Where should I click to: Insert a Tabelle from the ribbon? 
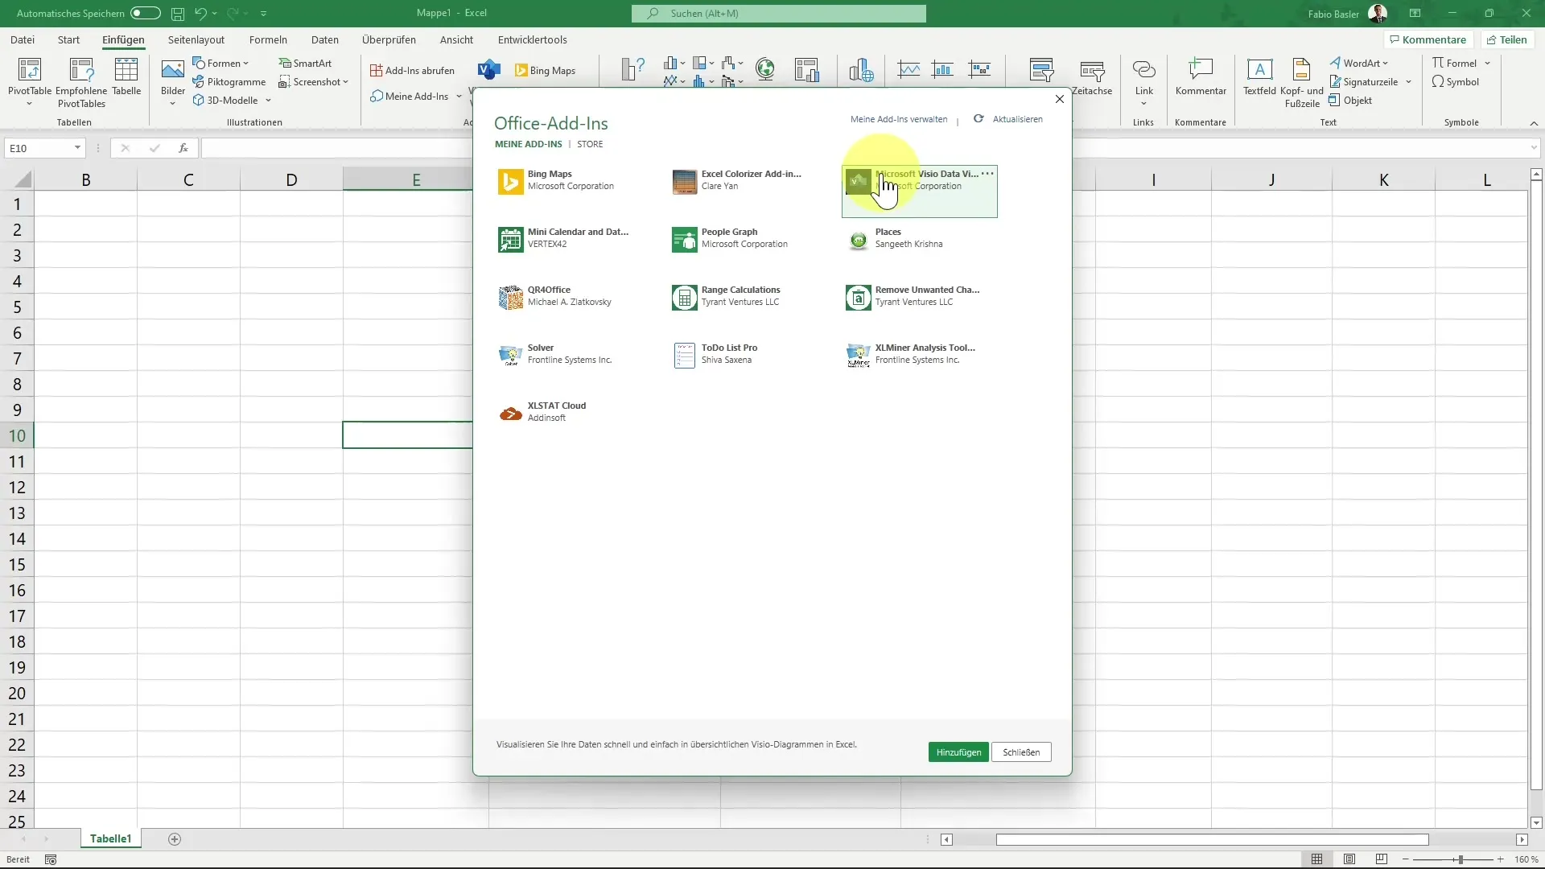[126, 76]
